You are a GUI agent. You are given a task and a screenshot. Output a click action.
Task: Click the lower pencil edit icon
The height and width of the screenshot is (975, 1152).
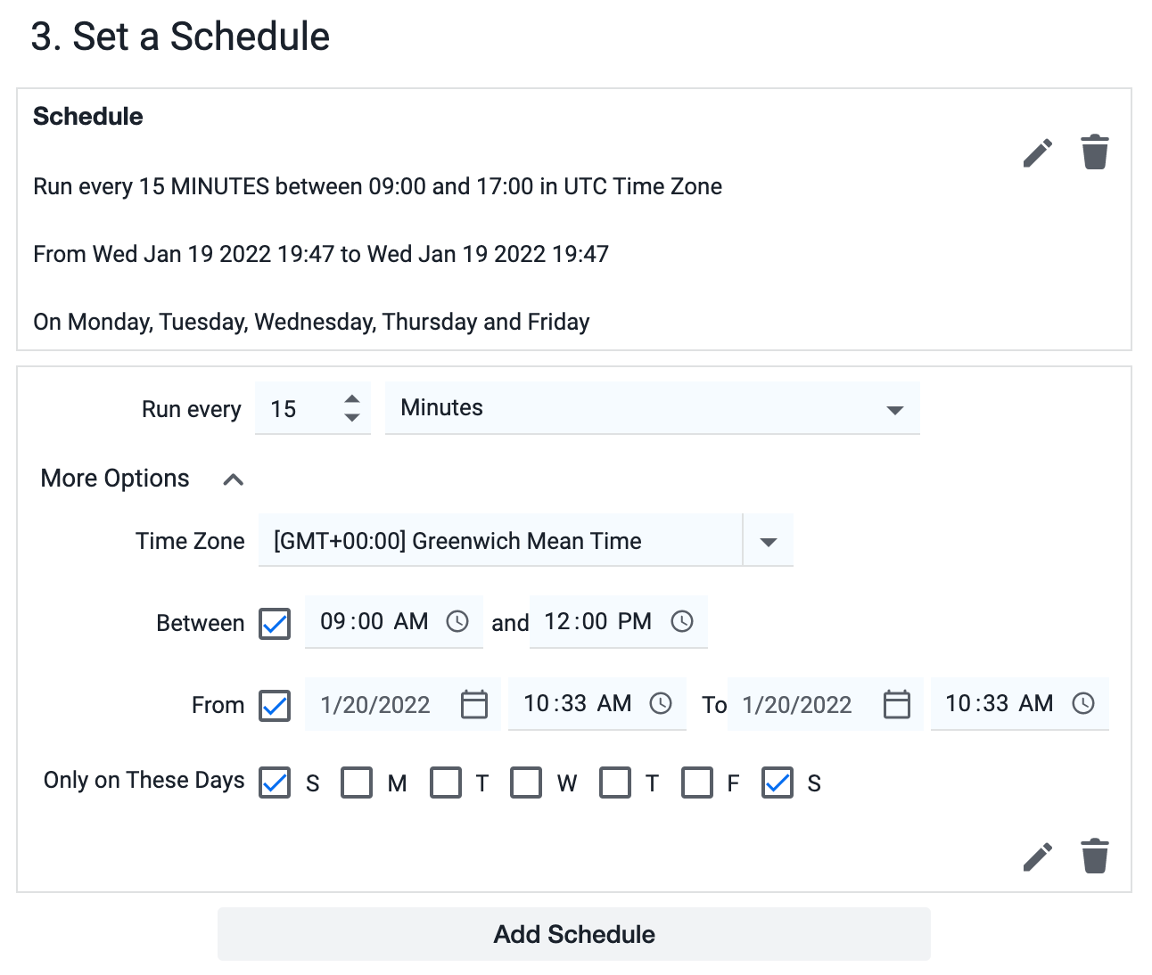[x=1037, y=857]
